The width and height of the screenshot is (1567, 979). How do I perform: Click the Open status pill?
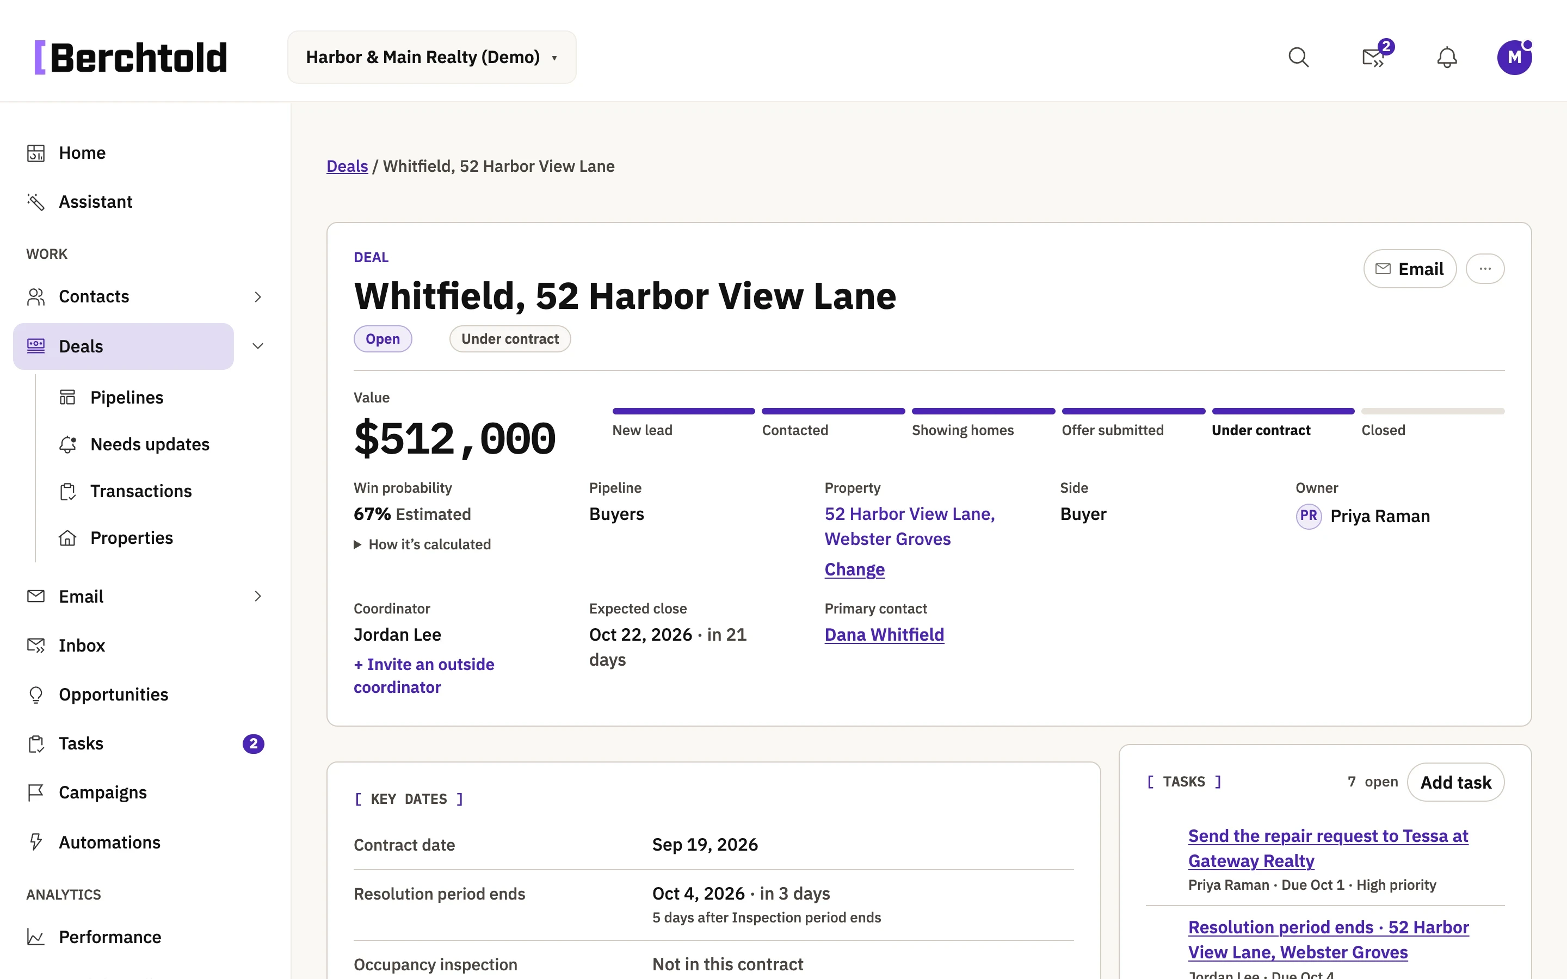click(x=383, y=339)
